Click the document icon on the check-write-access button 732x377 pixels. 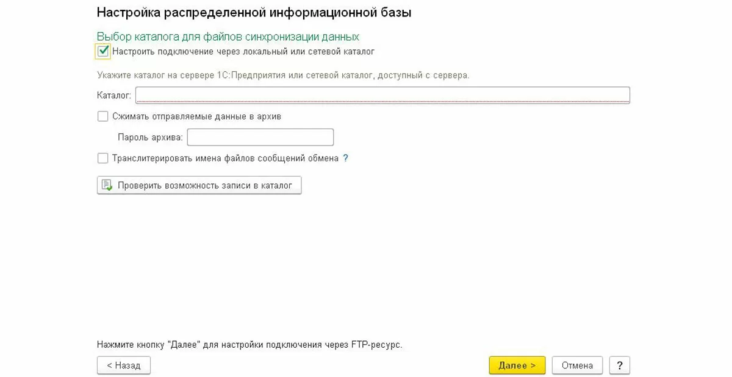pyautogui.click(x=107, y=185)
